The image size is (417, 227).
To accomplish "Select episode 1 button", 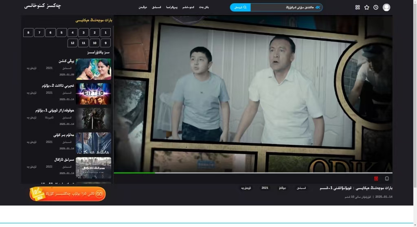I will coord(105,33).
